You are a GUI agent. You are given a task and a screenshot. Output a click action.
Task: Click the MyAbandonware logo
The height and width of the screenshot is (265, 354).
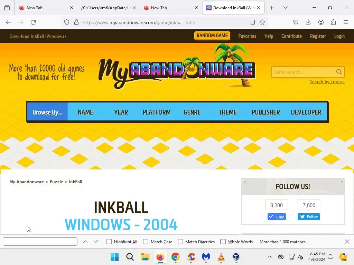[177, 67]
